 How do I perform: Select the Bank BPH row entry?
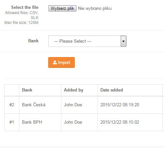click(32, 122)
